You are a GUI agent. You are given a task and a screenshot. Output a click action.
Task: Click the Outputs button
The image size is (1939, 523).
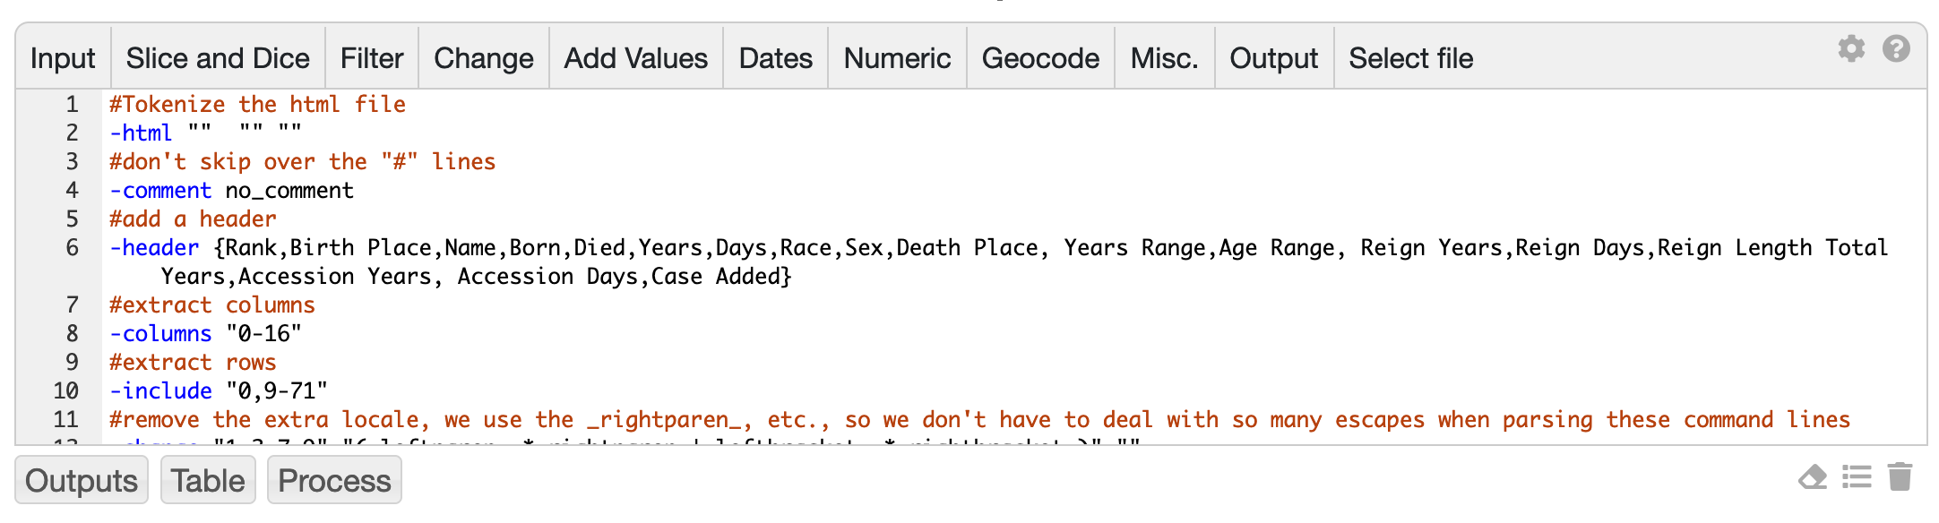pos(82,480)
